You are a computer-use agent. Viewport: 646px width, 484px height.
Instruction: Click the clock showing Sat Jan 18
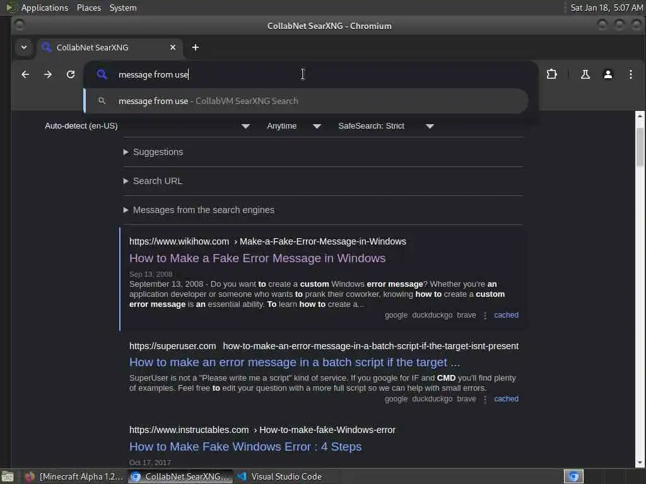click(606, 8)
